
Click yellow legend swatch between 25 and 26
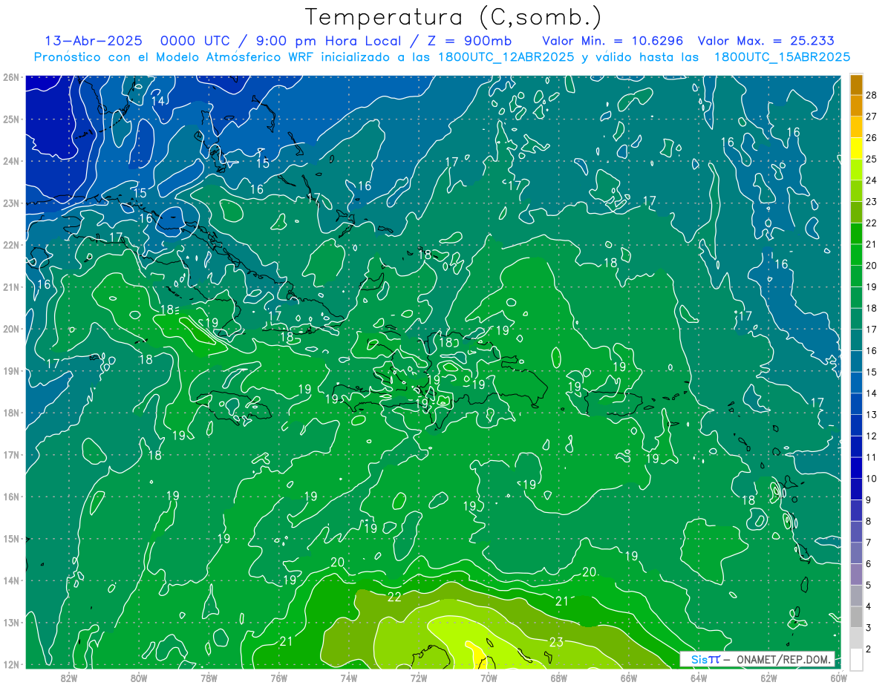[856, 148]
